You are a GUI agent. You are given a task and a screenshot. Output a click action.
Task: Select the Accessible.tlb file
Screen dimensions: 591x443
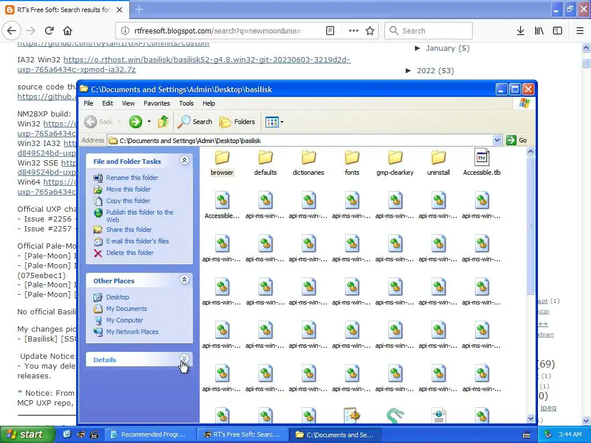pyautogui.click(x=482, y=163)
